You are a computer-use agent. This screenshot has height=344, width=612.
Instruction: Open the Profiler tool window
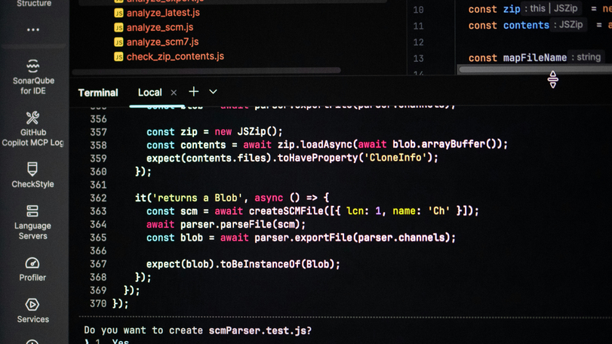pos(32,269)
